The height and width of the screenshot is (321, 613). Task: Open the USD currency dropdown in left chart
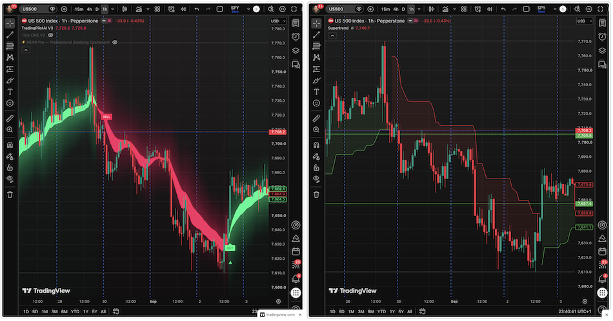coord(278,21)
